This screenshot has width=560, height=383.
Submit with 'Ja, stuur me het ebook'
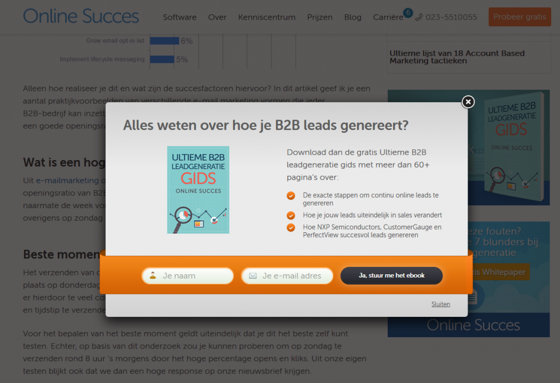(392, 275)
